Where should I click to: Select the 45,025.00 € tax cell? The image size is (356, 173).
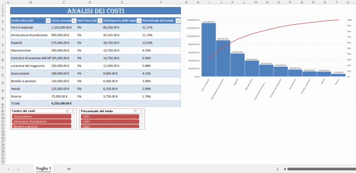pos(122,35)
